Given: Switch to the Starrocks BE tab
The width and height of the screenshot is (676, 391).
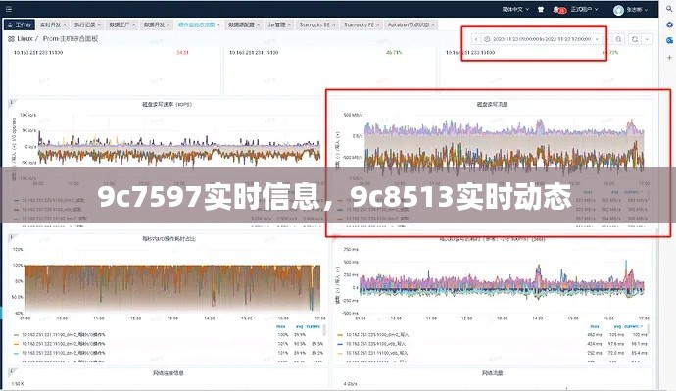Looking at the screenshot, I should (314, 25).
